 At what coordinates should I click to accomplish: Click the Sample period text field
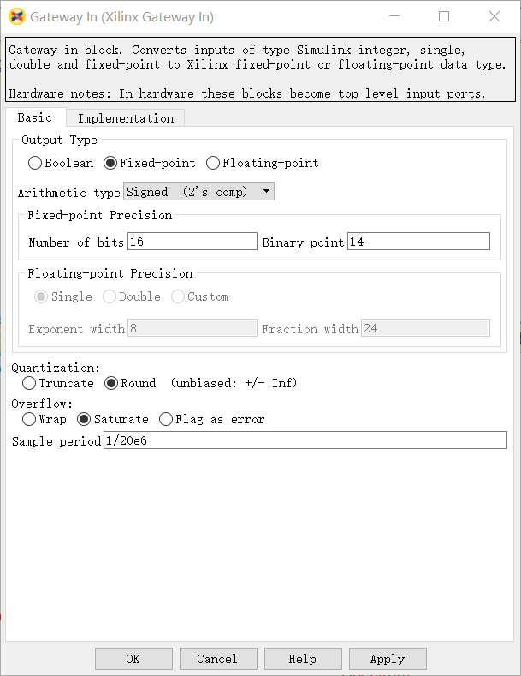(304, 440)
